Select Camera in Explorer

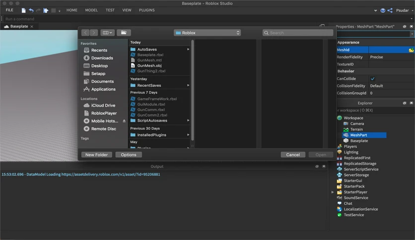(357, 123)
